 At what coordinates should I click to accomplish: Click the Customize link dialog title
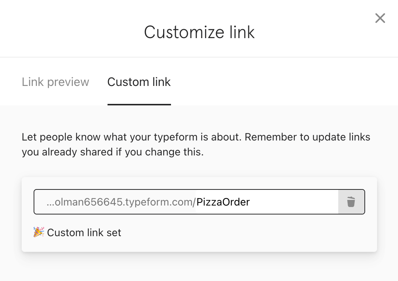[199, 32]
